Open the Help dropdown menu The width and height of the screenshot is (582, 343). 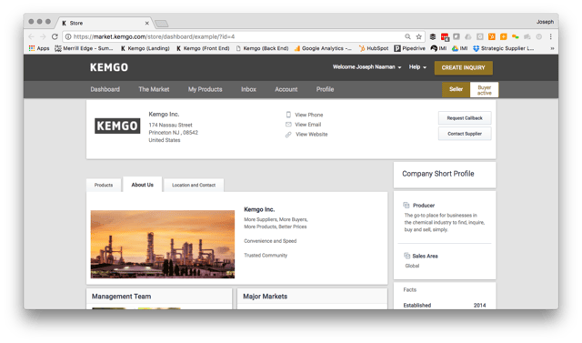click(x=417, y=67)
